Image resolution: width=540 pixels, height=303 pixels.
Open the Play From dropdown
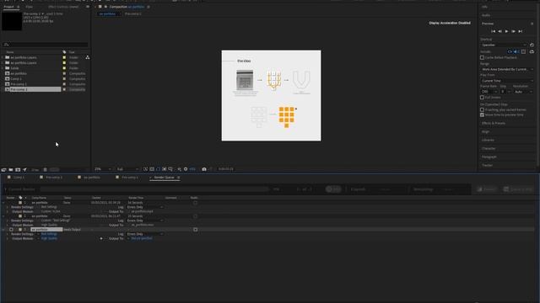[507, 81]
